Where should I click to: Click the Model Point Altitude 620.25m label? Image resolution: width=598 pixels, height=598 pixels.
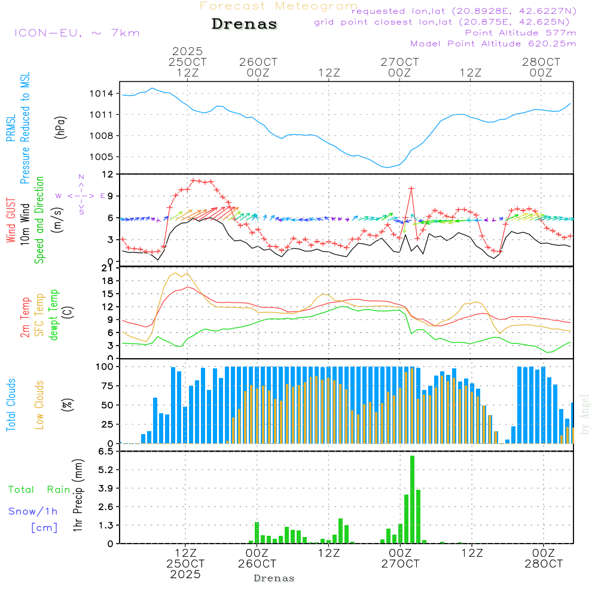pyautogui.click(x=493, y=44)
